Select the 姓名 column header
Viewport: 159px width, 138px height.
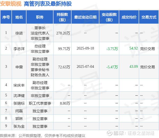pos(19,17)
